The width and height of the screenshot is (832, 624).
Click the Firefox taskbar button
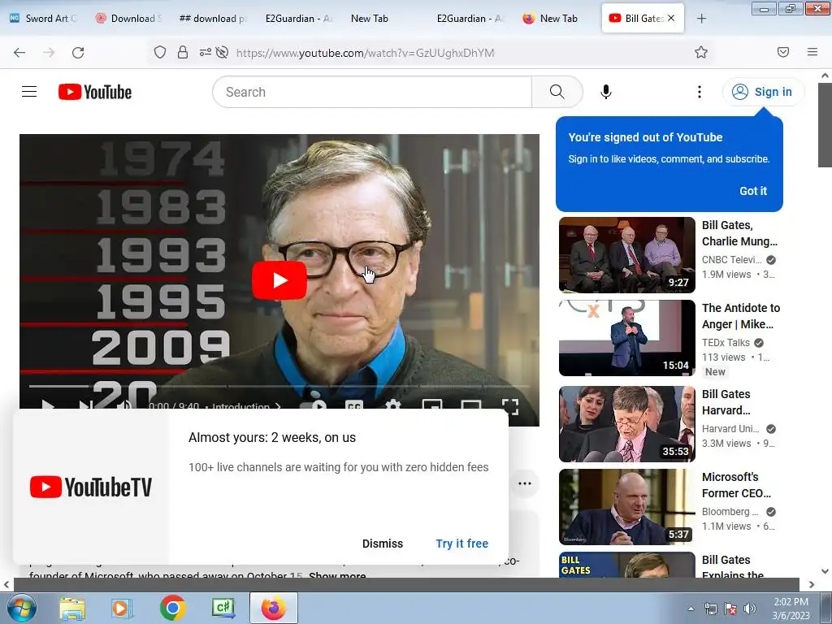point(274,608)
